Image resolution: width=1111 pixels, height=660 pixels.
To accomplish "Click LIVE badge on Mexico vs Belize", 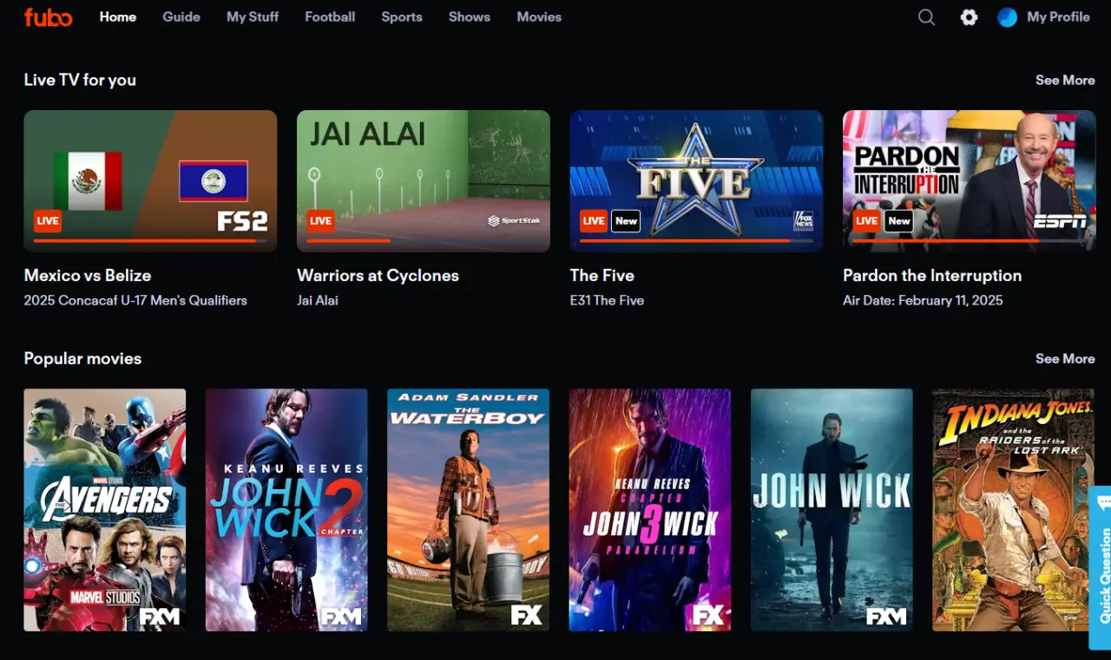I will (x=48, y=221).
